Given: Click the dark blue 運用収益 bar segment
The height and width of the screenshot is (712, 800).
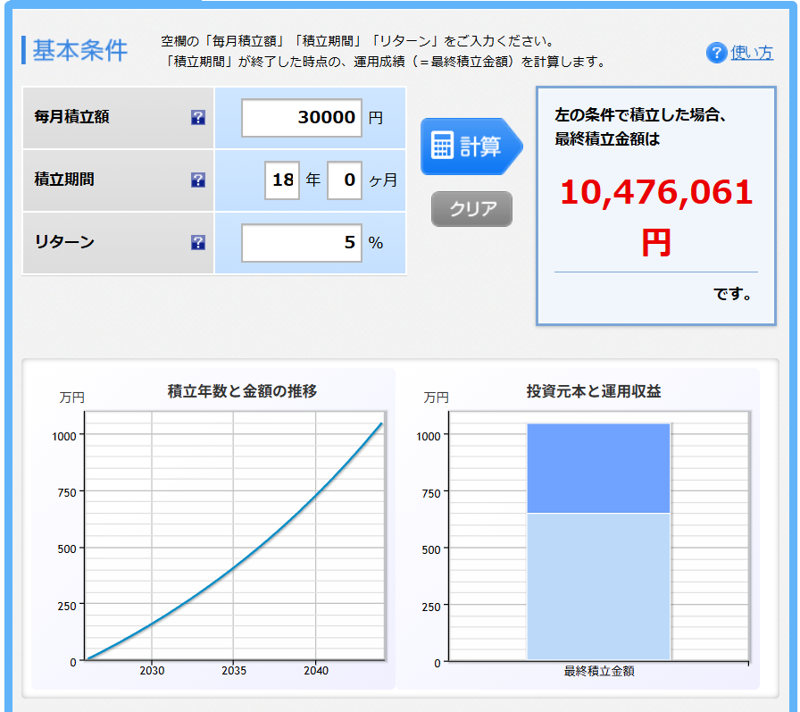Looking at the screenshot, I should (598, 467).
